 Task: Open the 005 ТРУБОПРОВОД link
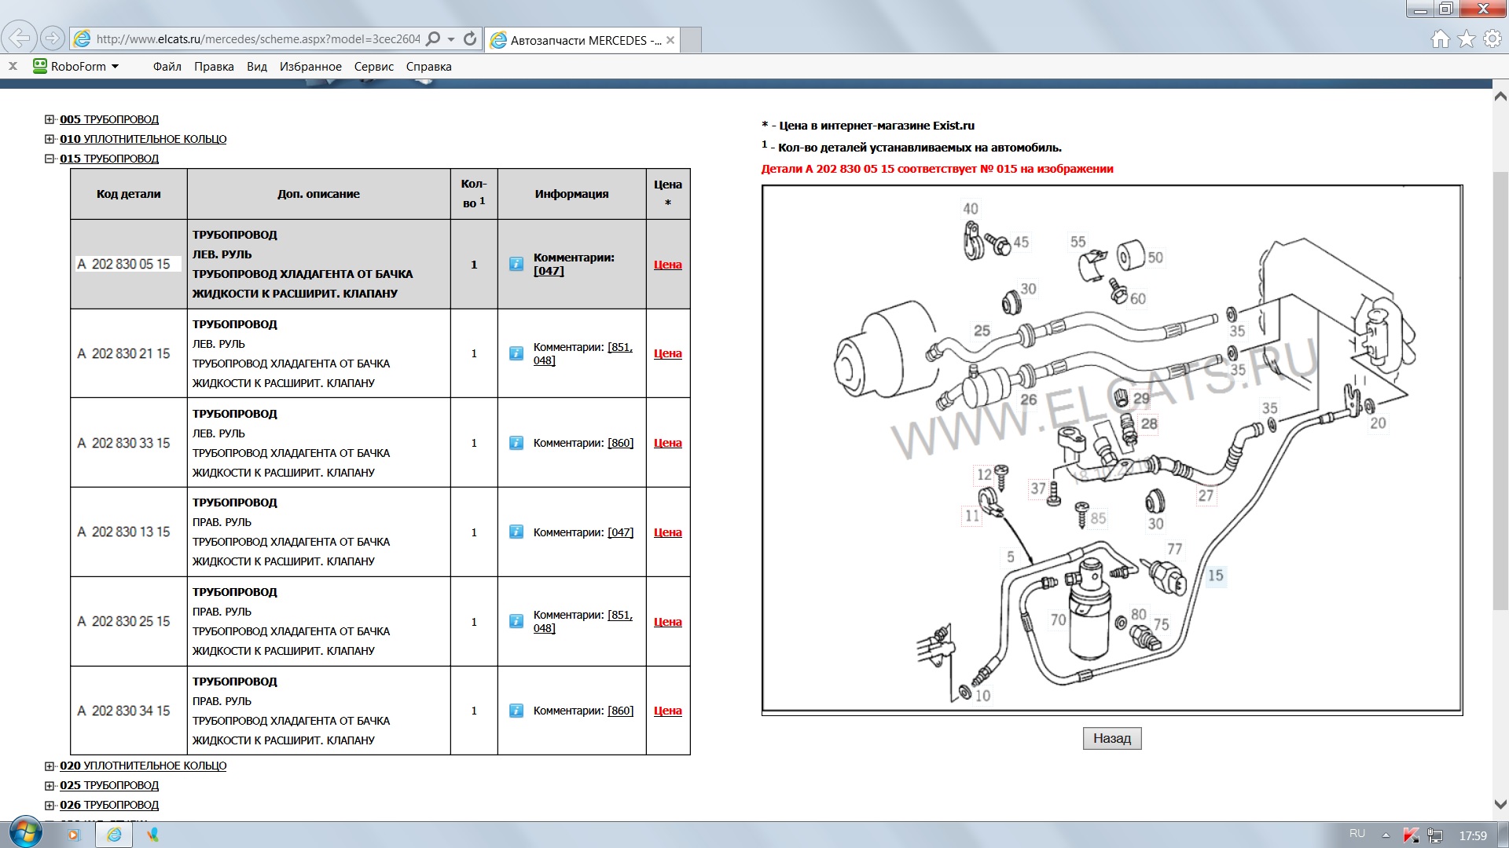pos(109,119)
